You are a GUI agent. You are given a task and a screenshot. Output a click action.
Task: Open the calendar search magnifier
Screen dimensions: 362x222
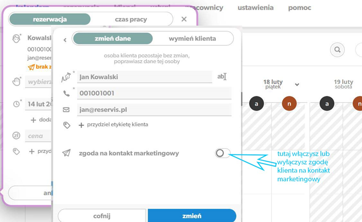[x=337, y=50]
